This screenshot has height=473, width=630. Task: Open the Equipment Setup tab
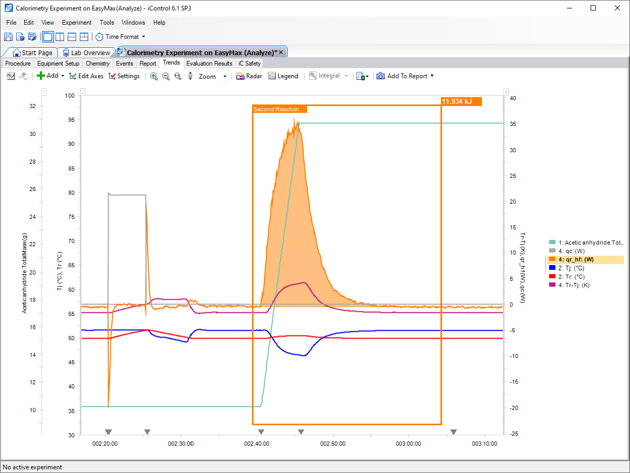tap(58, 64)
